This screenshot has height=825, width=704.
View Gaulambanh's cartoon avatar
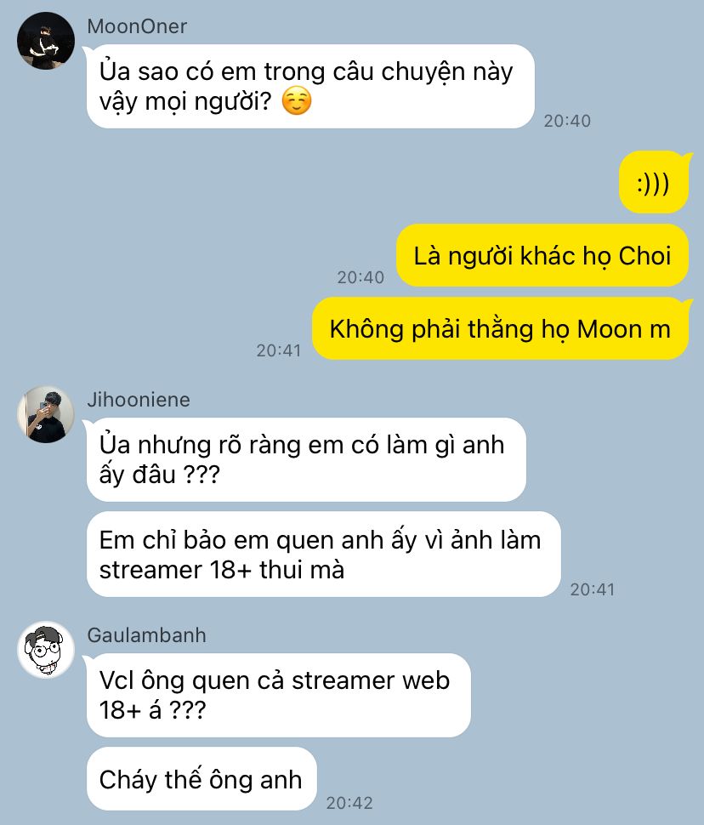(x=46, y=649)
